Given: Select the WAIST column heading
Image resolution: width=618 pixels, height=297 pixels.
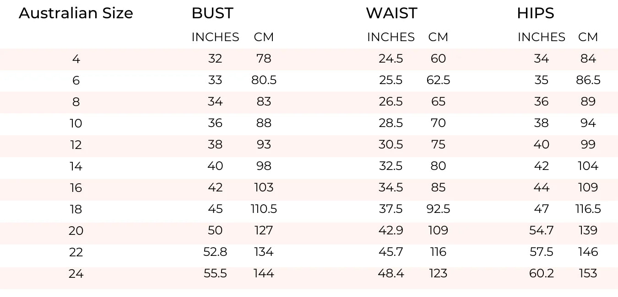Looking at the screenshot, I should coord(391,13).
